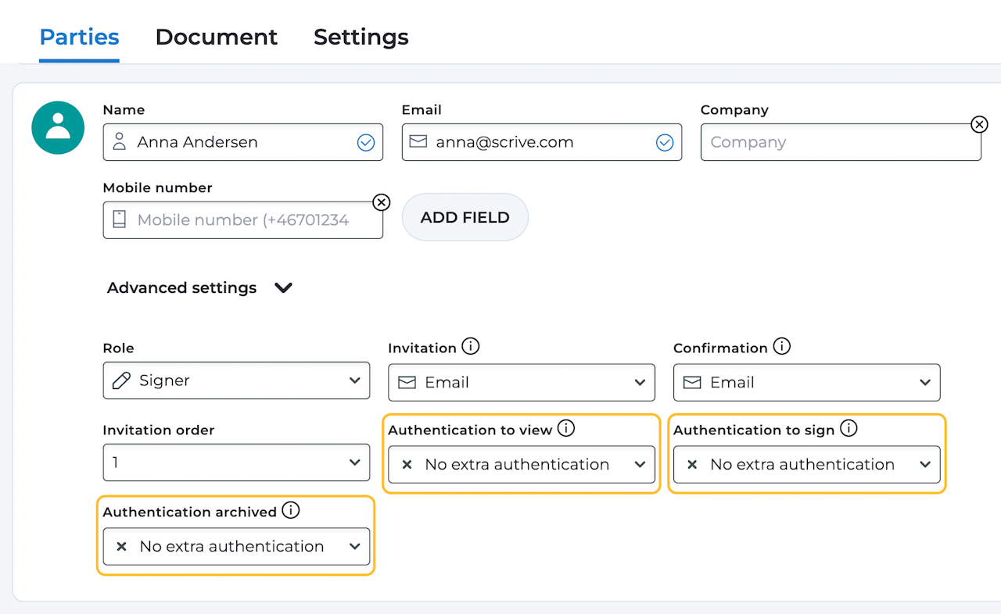Open the Invitation dropdown set to Email
Image resolution: width=1001 pixels, height=614 pixels.
(x=522, y=382)
